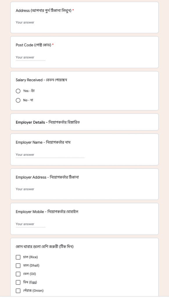The width and height of the screenshot is (169, 298).
Task: Check the Dhall checkbox
Action: [x=18, y=265]
